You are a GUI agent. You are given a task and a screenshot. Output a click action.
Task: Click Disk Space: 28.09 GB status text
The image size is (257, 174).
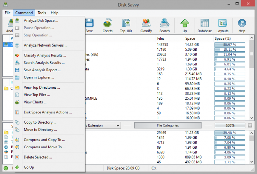pos(123,168)
